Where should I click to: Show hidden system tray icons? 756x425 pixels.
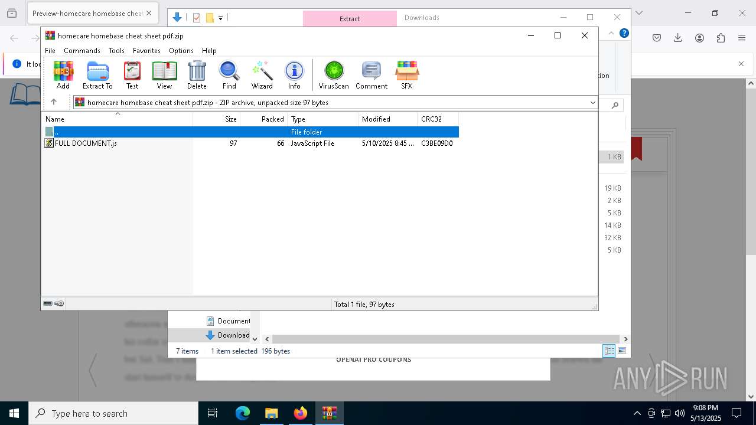tap(637, 413)
